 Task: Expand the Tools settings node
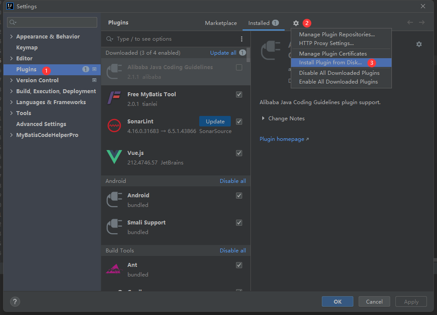[x=11, y=113]
